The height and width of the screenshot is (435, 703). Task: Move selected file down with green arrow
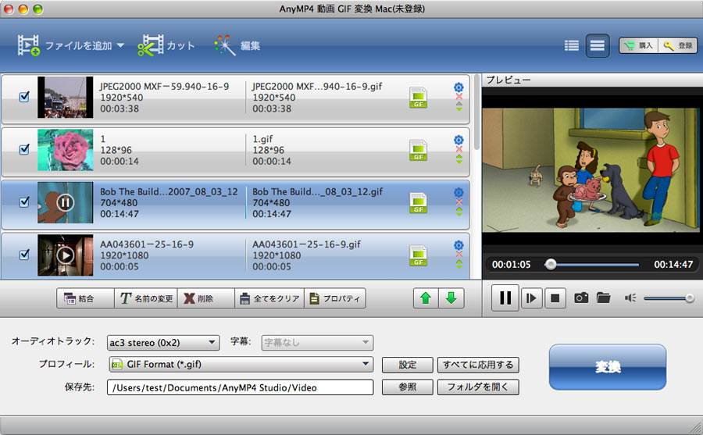[x=451, y=298]
